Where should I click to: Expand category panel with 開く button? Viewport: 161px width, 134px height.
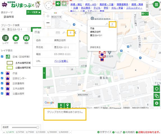coord(145,13)
